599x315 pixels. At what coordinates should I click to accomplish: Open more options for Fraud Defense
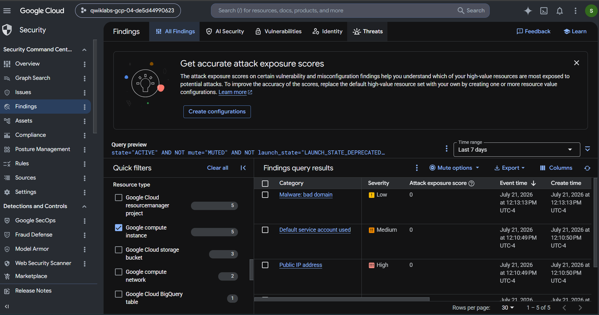click(85, 235)
